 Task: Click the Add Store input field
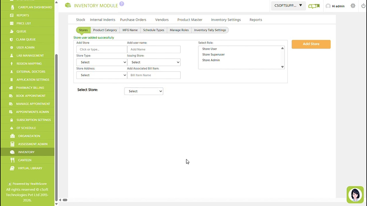[x=101, y=49]
